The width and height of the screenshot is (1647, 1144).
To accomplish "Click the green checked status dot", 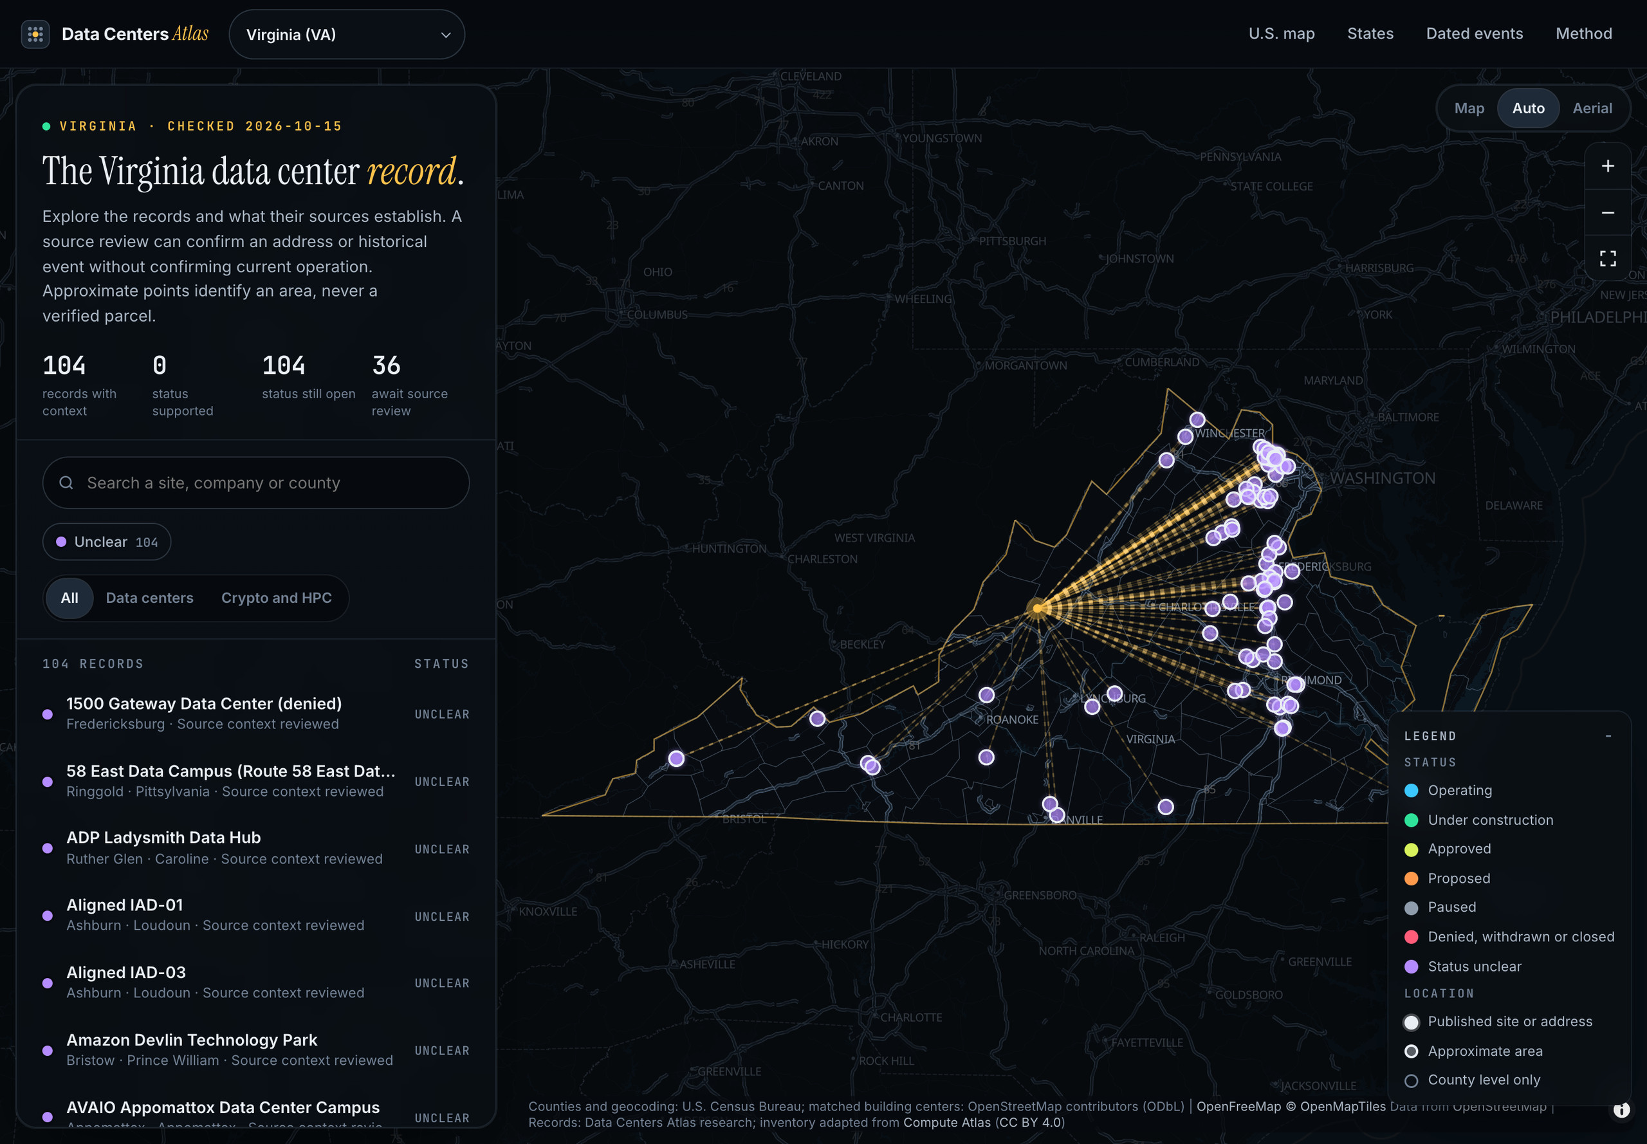I will [46, 126].
